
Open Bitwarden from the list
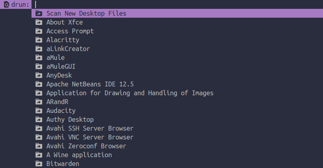(x=177, y=164)
